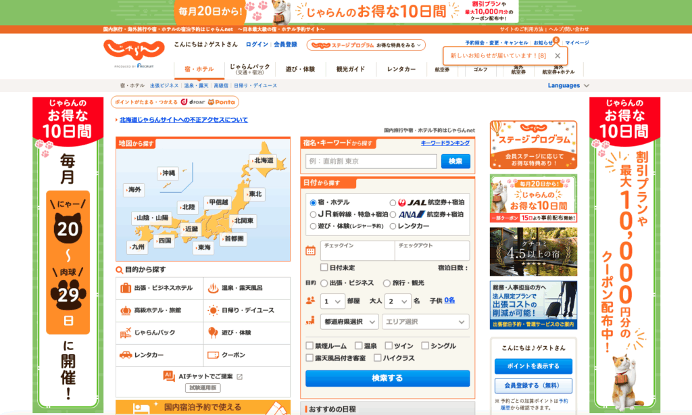Screen dimensions: 692x415
Task: Open the room count dropdown
Action: [x=332, y=301]
